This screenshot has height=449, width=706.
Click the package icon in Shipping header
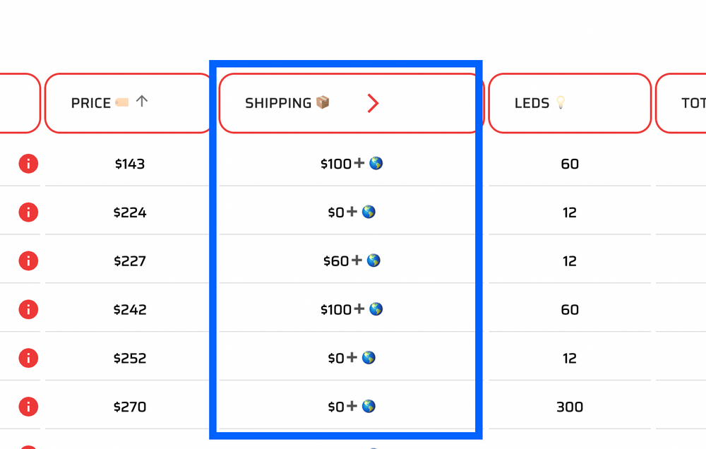click(323, 103)
